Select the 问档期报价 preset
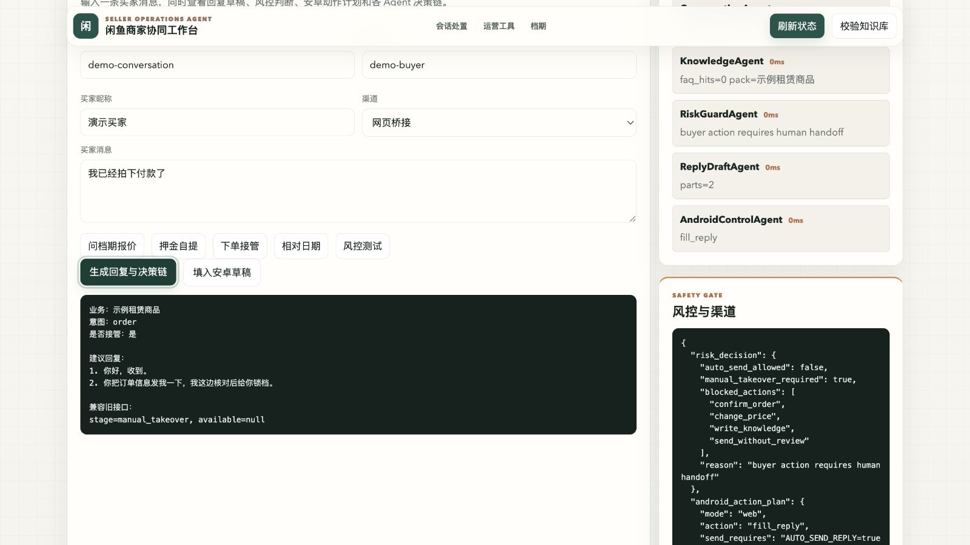Viewport: 970px width, 545px height. [x=112, y=246]
